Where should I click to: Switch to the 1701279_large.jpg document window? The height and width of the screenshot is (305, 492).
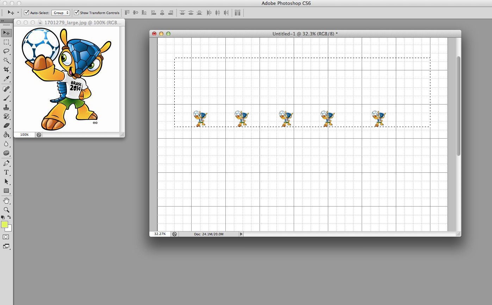[x=83, y=23]
